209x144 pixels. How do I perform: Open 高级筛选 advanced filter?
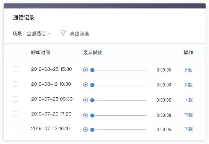pos(79,34)
